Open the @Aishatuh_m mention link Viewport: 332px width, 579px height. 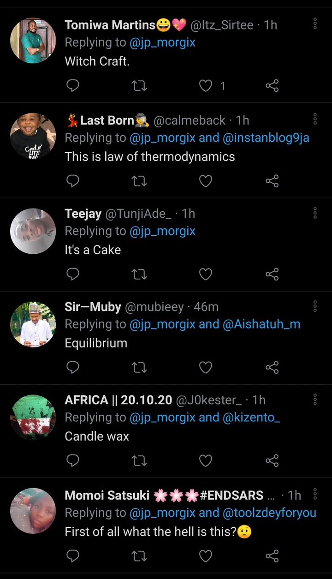pyautogui.click(x=261, y=324)
